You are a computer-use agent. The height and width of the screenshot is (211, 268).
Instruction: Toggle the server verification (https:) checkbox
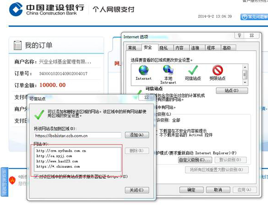click(x=36, y=176)
